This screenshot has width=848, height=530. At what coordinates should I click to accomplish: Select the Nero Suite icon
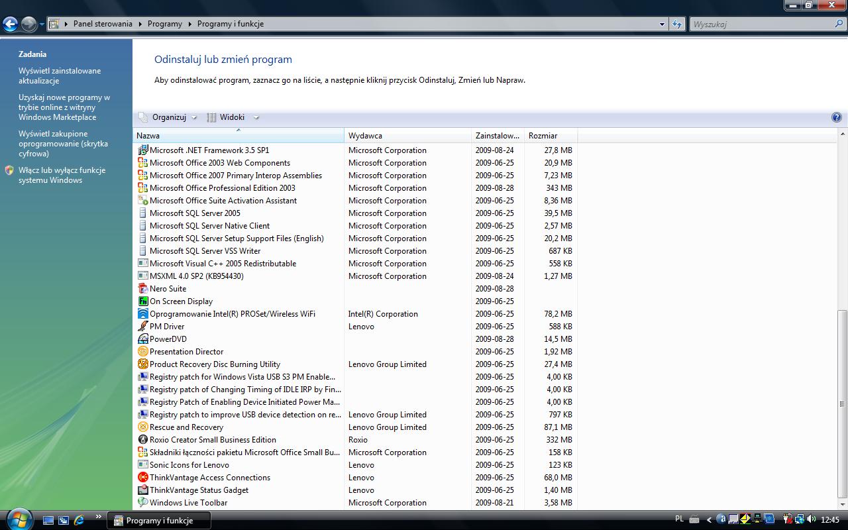pyautogui.click(x=142, y=289)
